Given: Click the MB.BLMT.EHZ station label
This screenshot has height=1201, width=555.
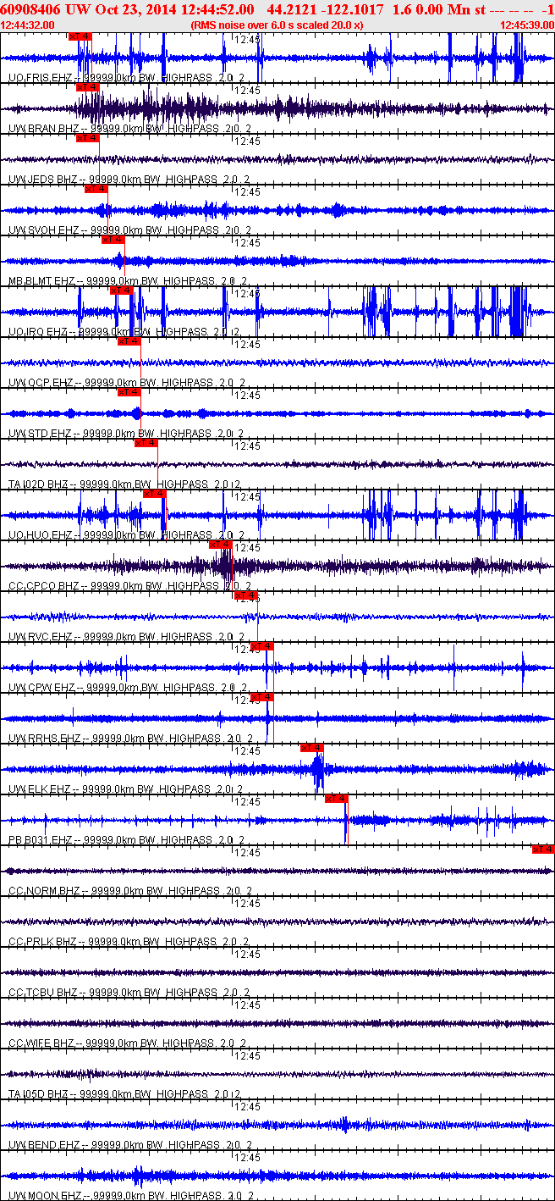Looking at the screenshot, I should [41, 281].
